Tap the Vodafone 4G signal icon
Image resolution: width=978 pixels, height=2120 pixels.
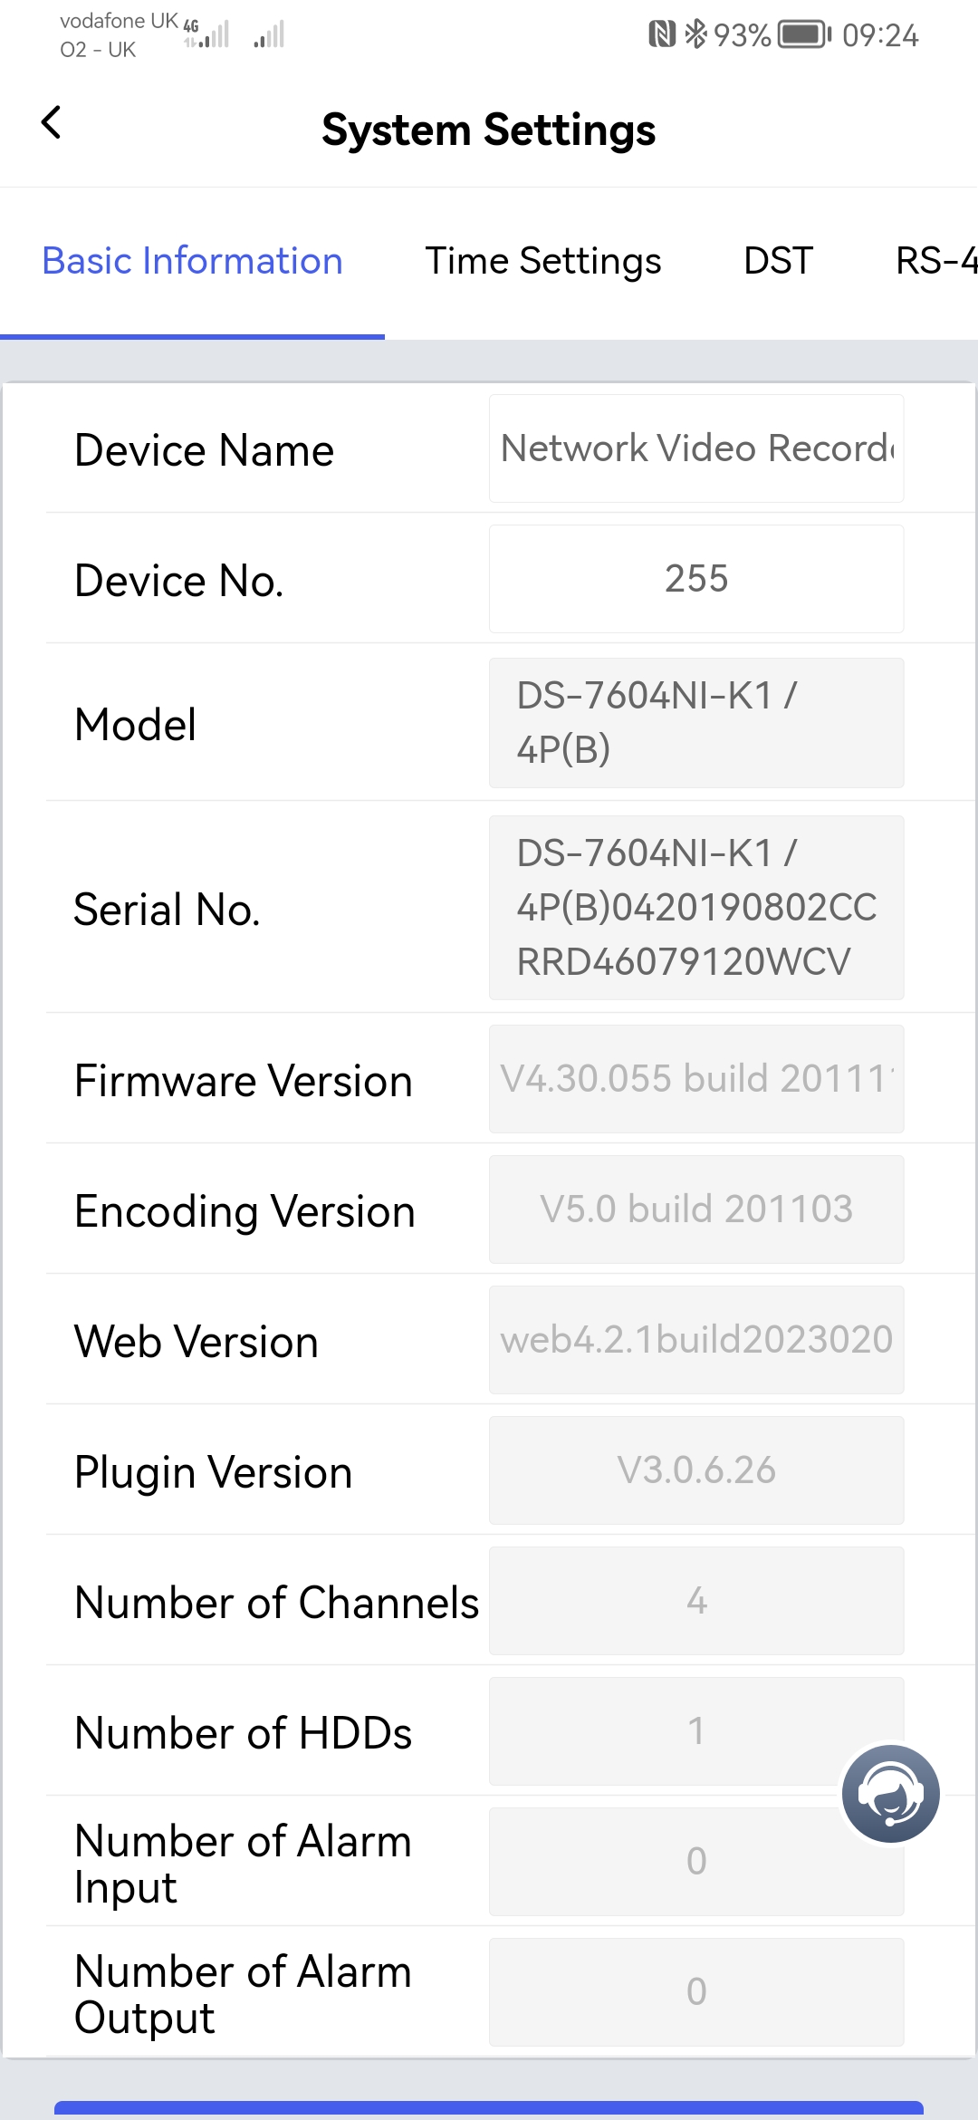pyautogui.click(x=207, y=34)
